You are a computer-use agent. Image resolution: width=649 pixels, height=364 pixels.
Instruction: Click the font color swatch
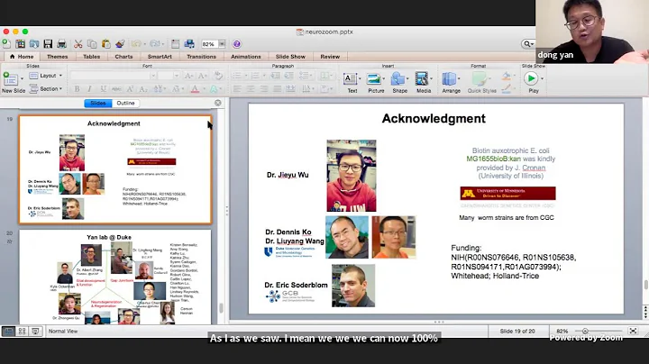(x=195, y=88)
